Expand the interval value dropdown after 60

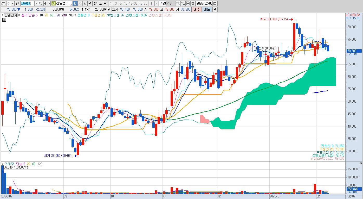[x=156, y=3]
